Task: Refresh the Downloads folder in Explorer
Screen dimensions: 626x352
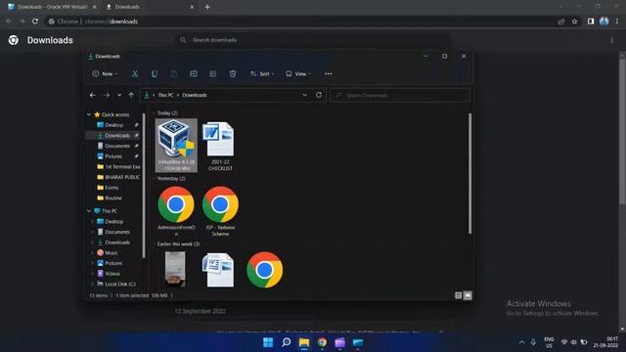Action: tap(319, 95)
